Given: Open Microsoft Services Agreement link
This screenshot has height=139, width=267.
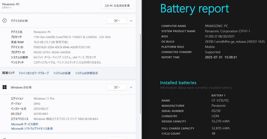Looking at the screenshot, I should (x=25, y=124).
